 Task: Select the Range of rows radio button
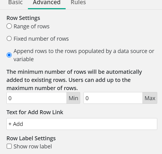point(9,26)
